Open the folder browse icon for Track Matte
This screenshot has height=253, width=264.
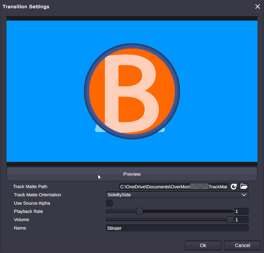point(244,186)
